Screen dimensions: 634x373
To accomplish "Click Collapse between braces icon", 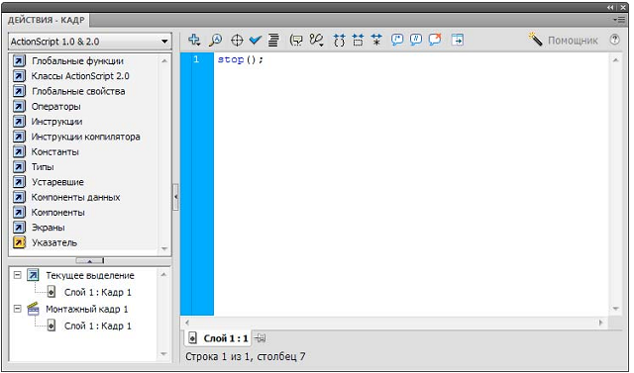I will (339, 40).
